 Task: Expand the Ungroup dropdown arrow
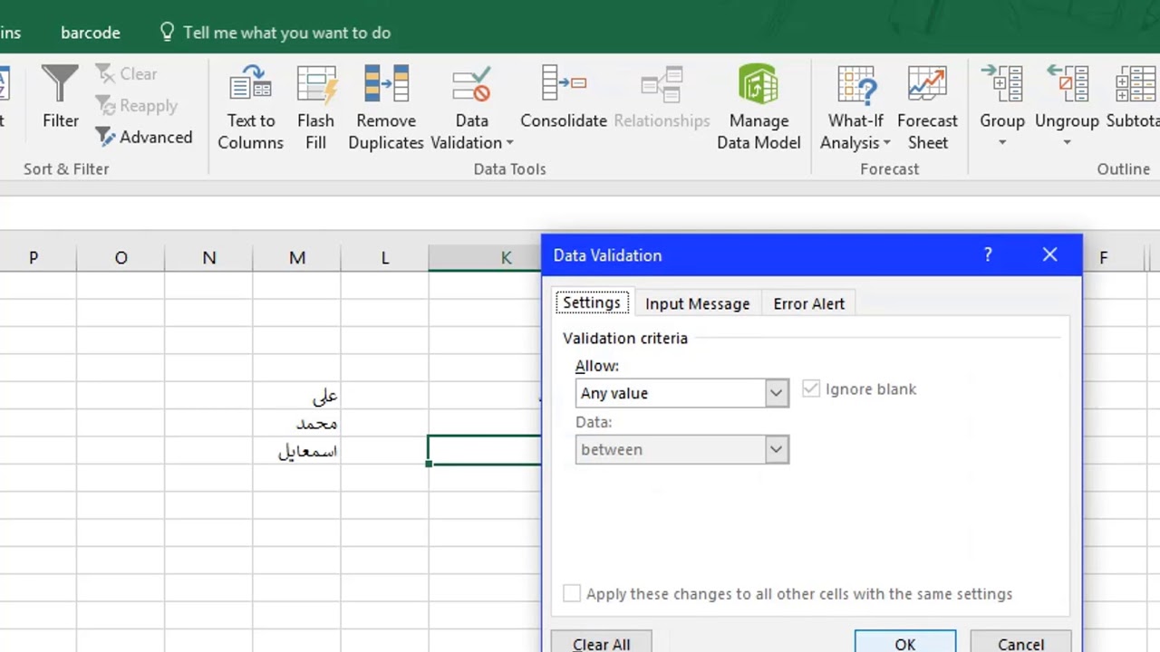coord(1067,143)
